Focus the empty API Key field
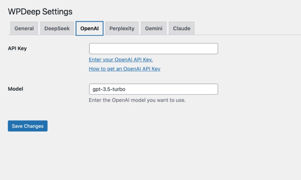Viewport: 301px width, 180px height. pyautogui.click(x=153, y=49)
